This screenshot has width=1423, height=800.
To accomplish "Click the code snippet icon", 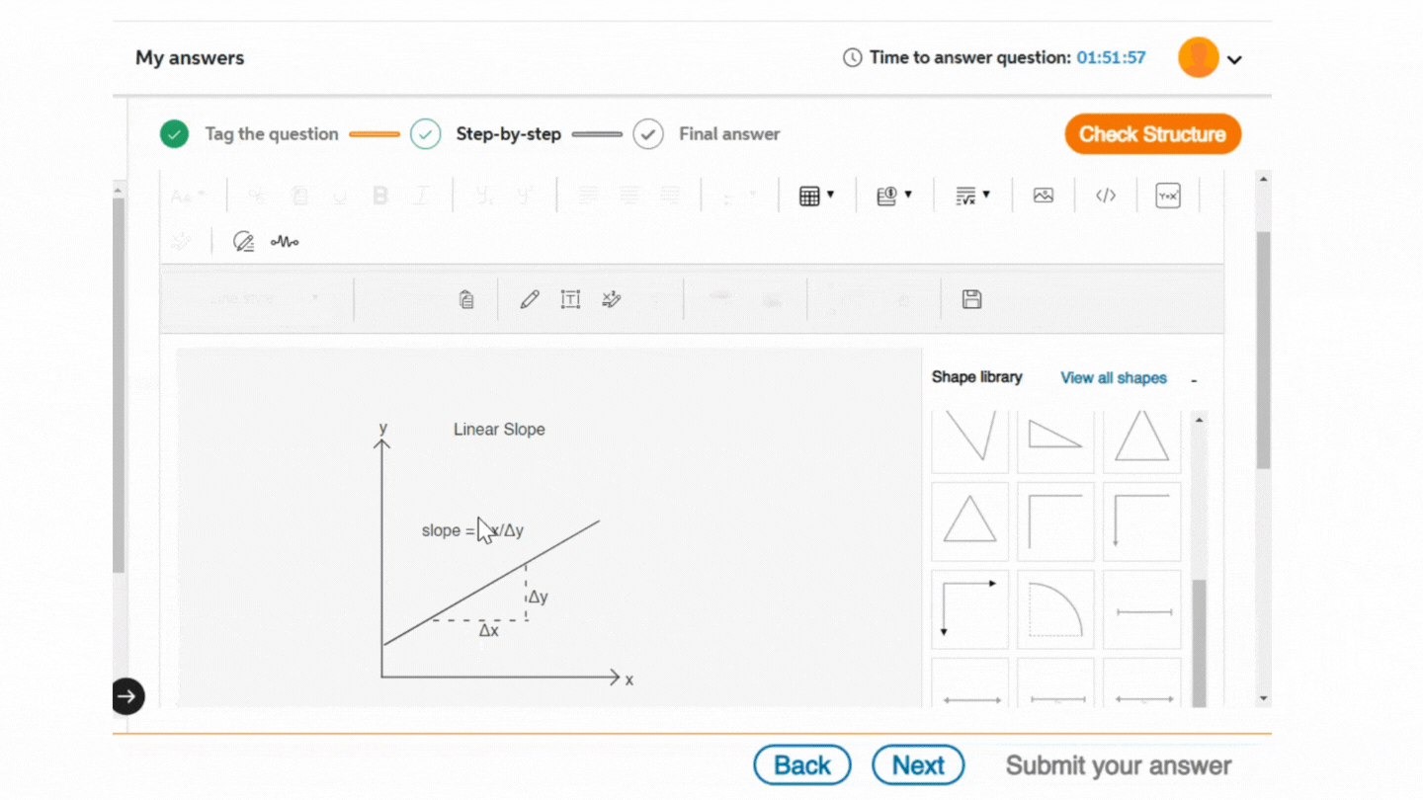I will tap(1106, 196).
